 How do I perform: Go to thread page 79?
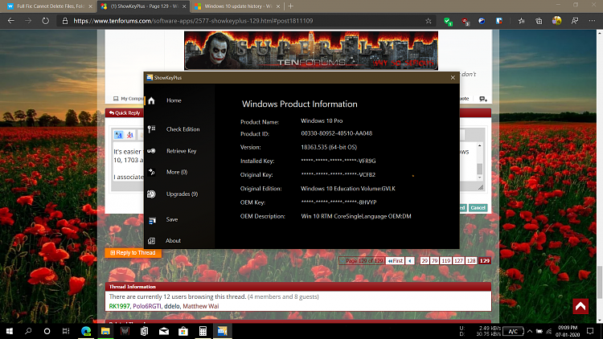[434, 260]
